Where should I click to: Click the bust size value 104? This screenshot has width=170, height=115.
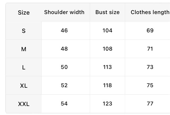107,30
